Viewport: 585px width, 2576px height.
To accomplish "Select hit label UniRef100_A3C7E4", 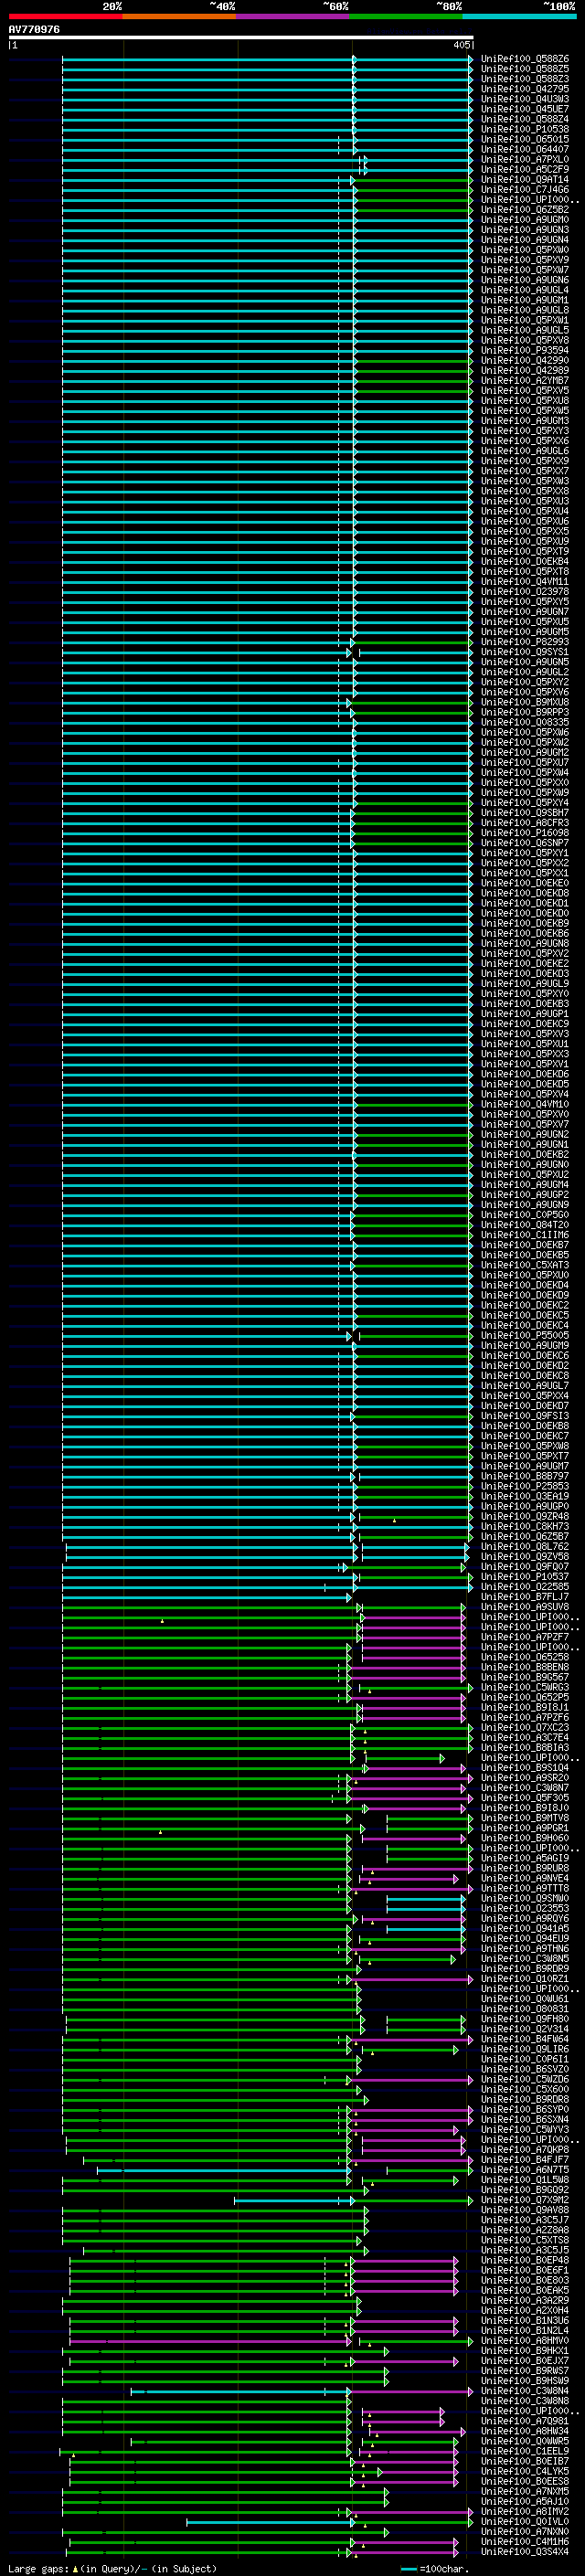I will (x=525, y=1737).
